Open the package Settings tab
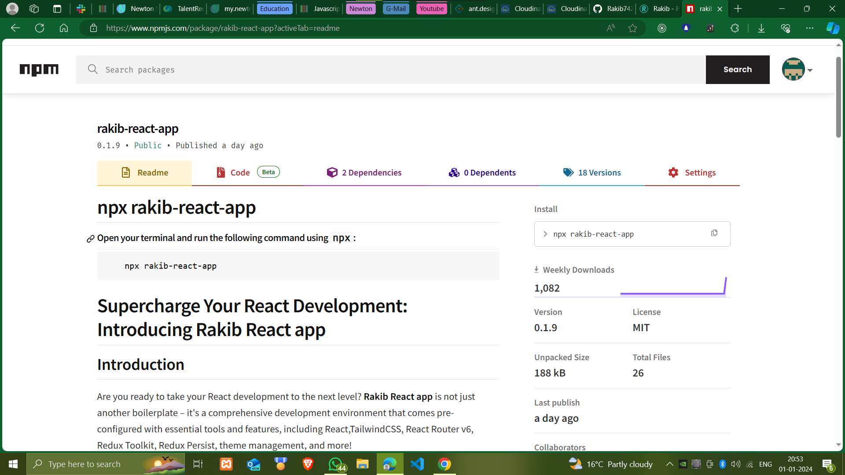Image resolution: width=845 pixels, height=475 pixels. [x=692, y=172]
